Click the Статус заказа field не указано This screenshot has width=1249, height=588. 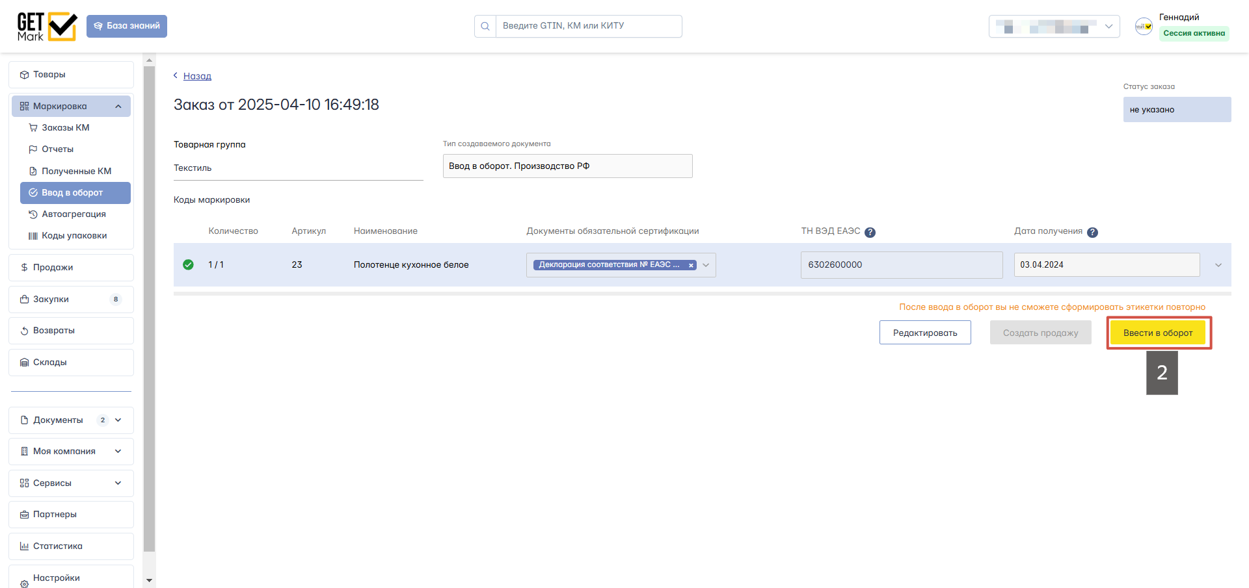(1177, 110)
